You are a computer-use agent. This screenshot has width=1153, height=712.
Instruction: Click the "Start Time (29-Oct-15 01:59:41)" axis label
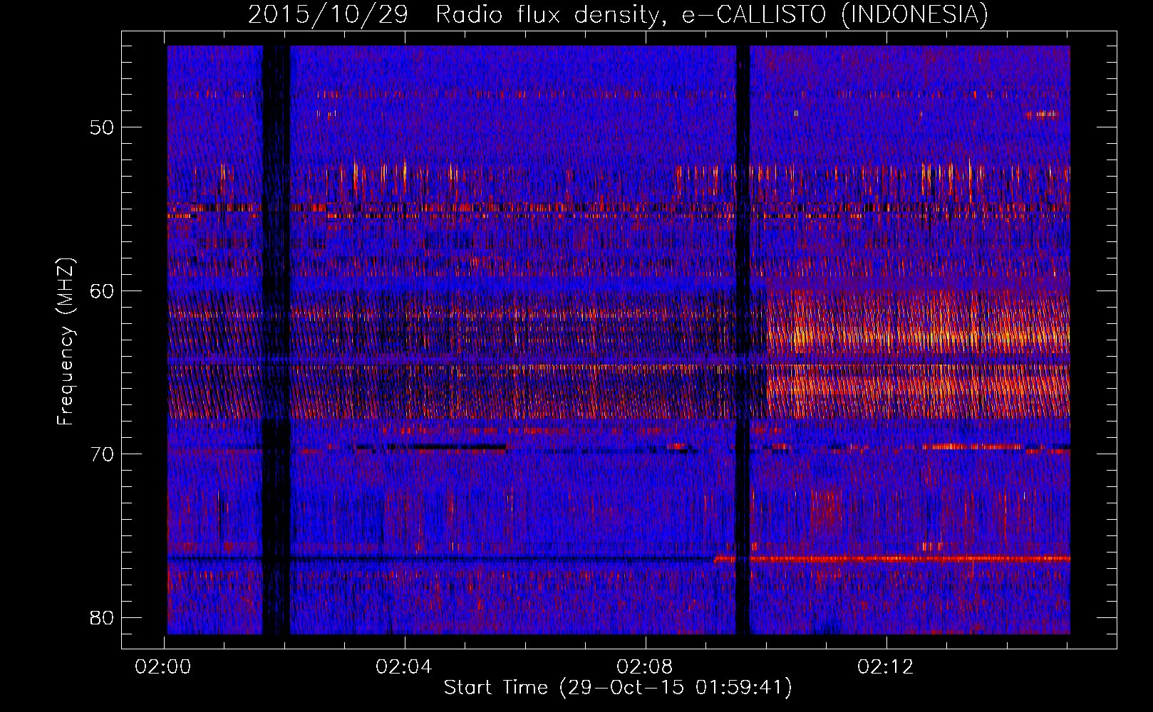coord(618,688)
